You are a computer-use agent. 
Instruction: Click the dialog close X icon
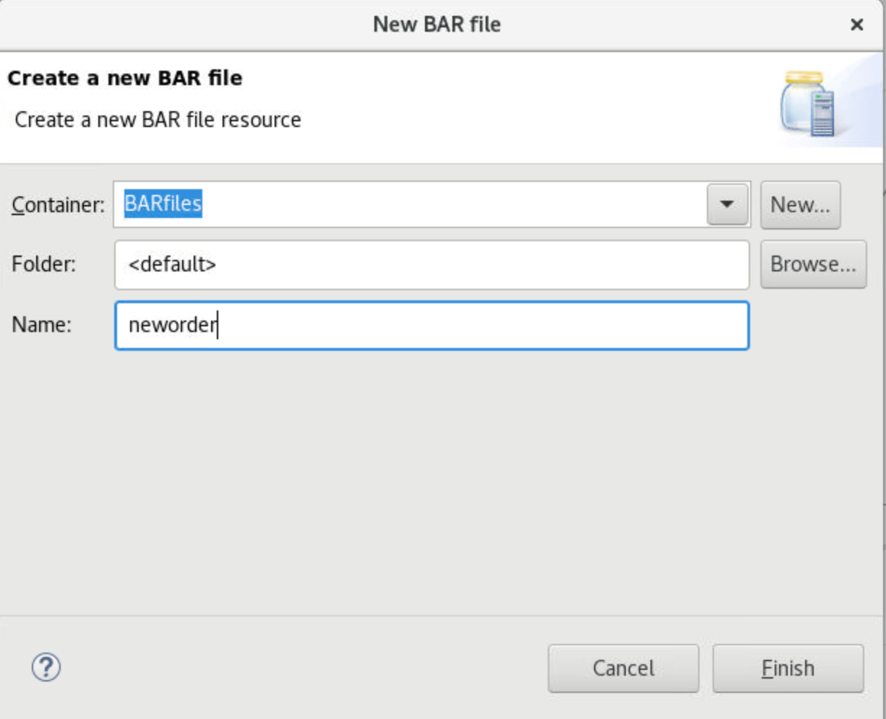point(856,24)
